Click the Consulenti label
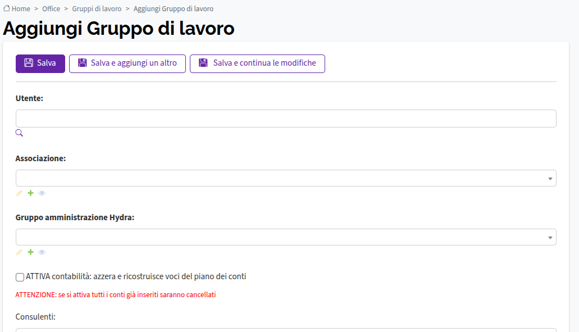The image size is (579, 332). coord(35,317)
